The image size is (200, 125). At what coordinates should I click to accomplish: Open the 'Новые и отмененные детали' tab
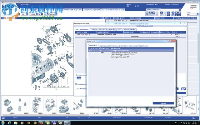[113, 10]
